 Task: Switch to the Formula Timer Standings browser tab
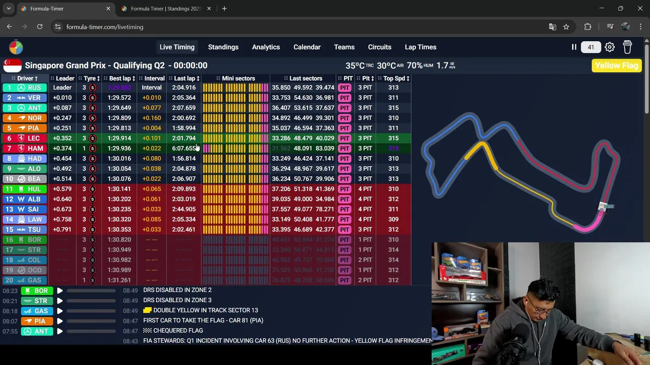[x=166, y=9]
